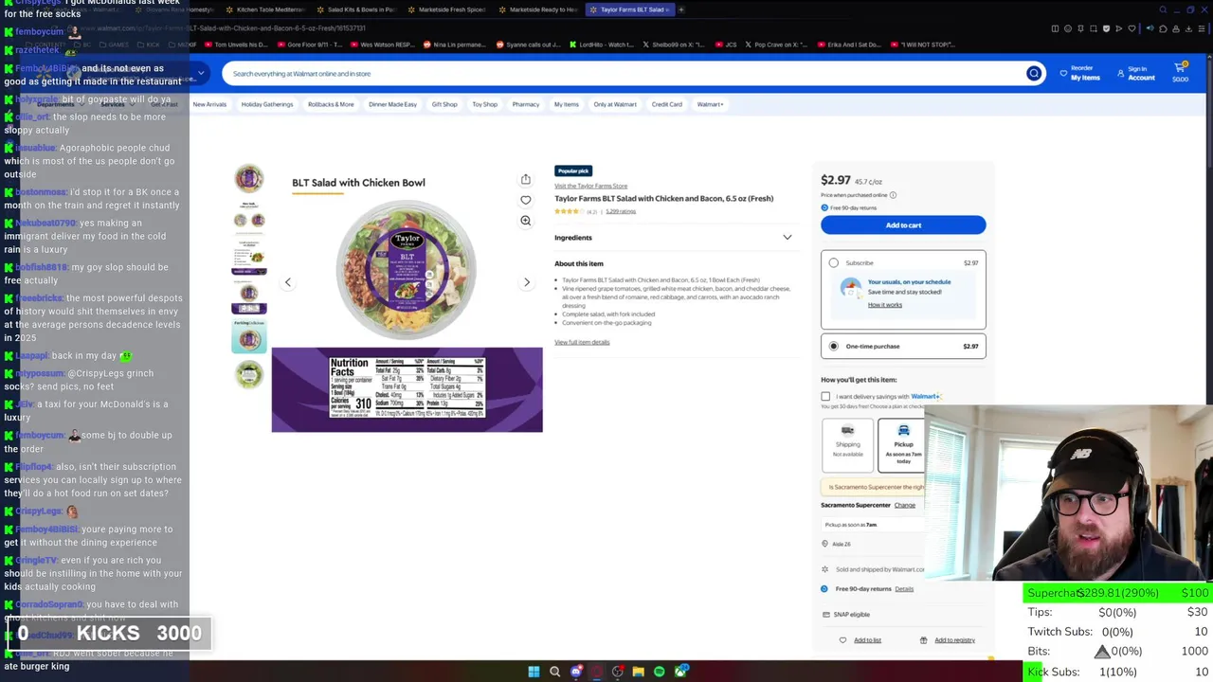Open Toy Shop nav item
This screenshot has width=1213, height=682.
(x=484, y=104)
